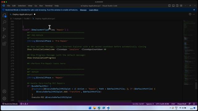Toggle the primary side bar layout icon

pos(170,6)
